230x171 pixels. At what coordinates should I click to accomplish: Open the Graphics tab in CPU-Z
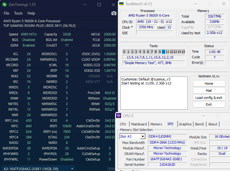(x=185, y=124)
